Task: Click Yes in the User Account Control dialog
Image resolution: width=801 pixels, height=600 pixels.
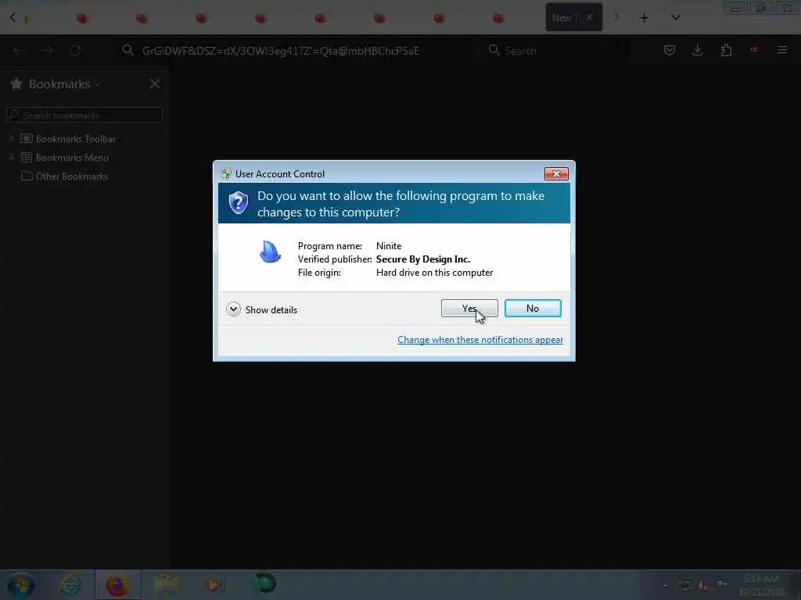Action: (x=469, y=308)
